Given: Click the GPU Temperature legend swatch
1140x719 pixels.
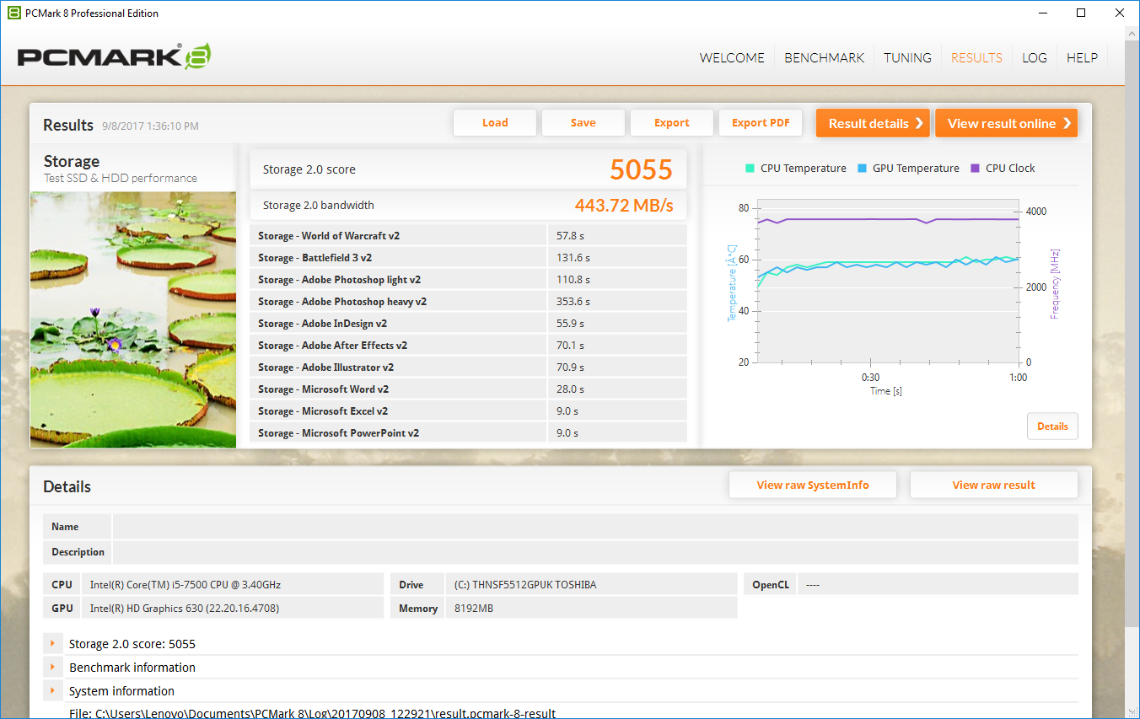Looking at the screenshot, I should click(862, 168).
